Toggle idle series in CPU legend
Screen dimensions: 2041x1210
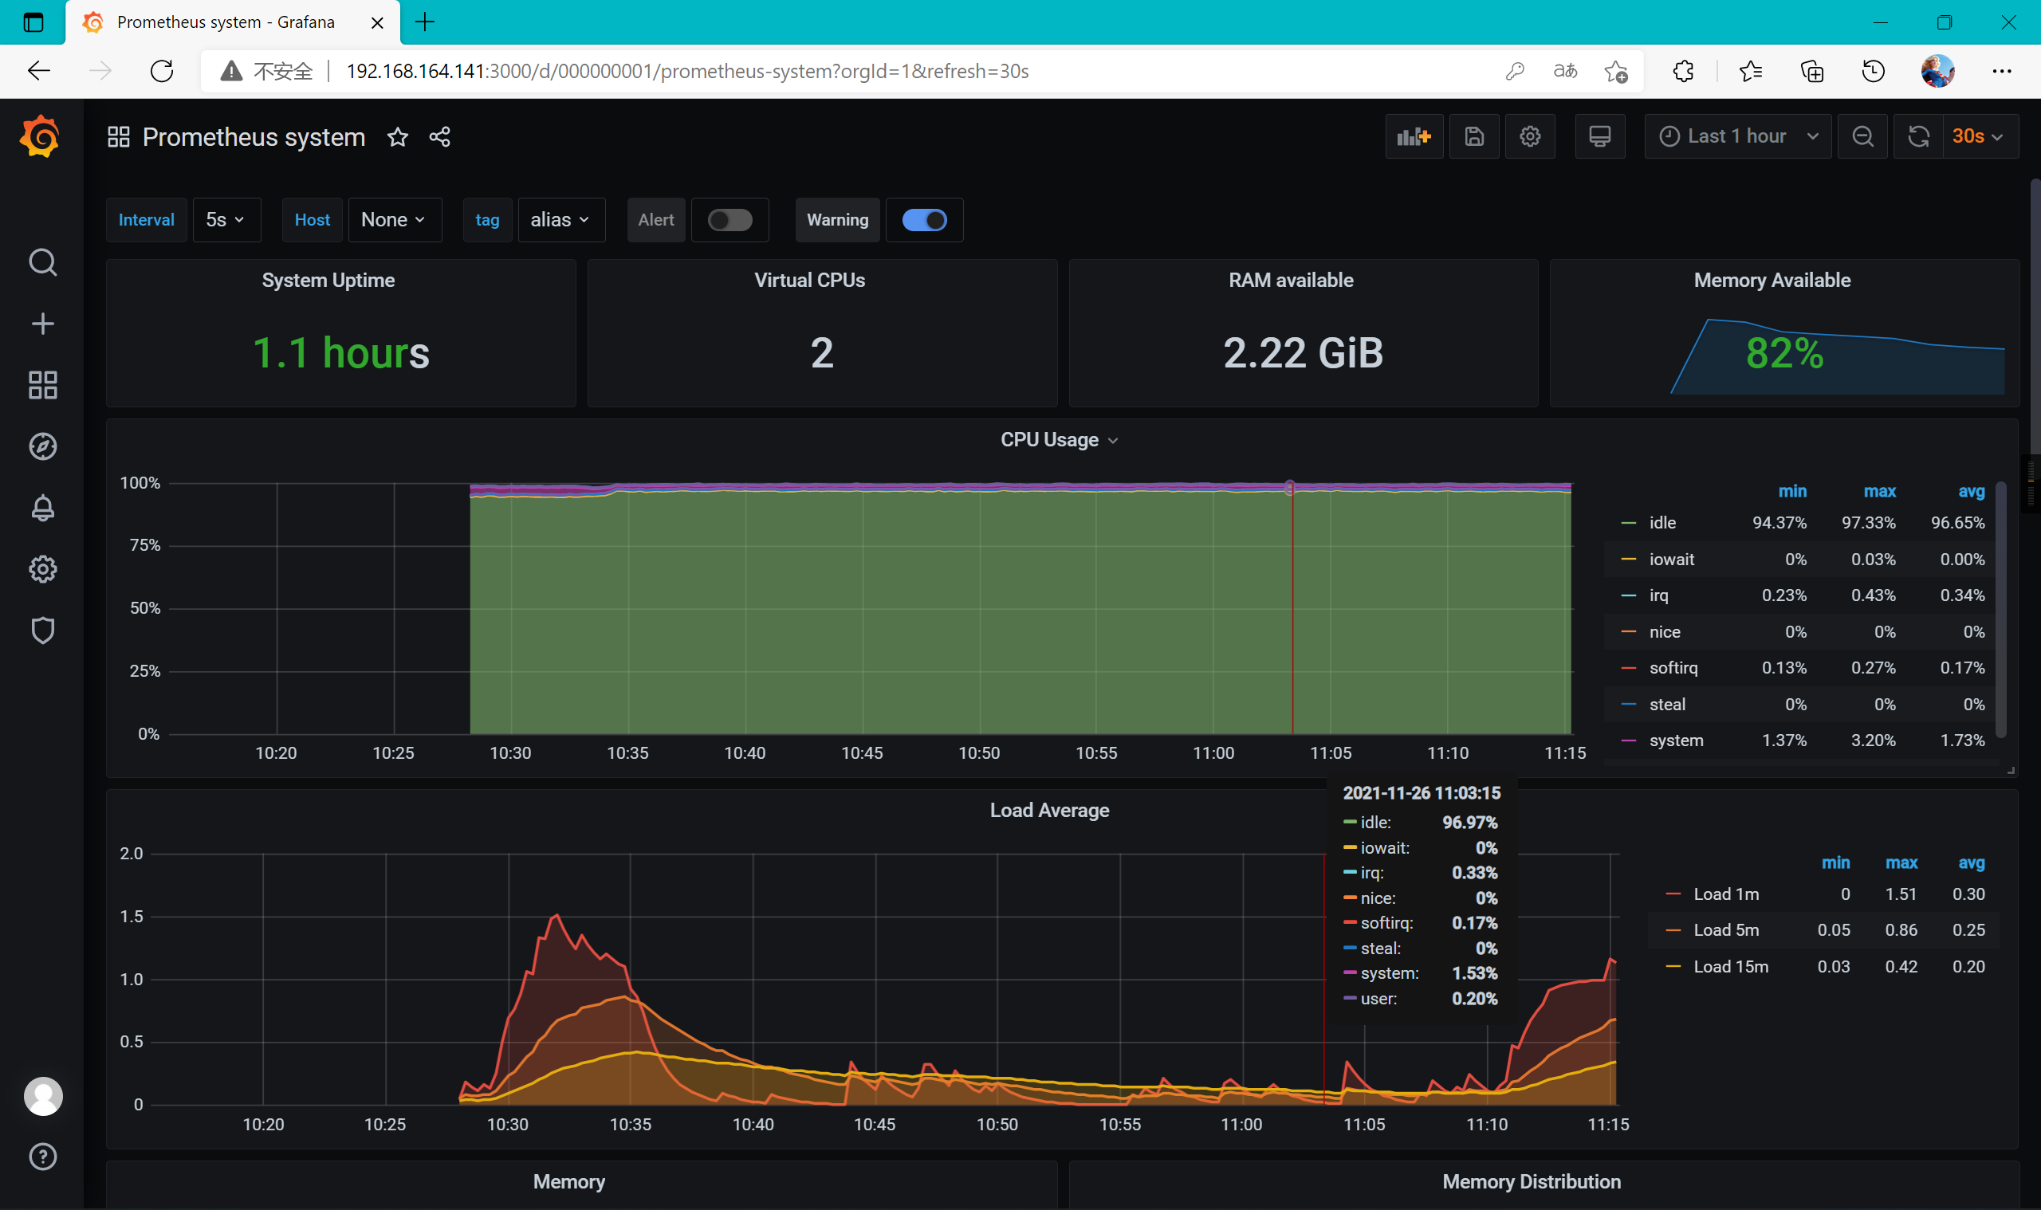coord(1662,523)
